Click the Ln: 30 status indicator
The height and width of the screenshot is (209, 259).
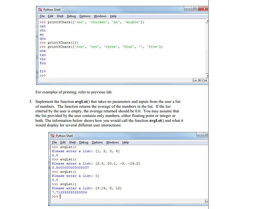tap(197, 80)
